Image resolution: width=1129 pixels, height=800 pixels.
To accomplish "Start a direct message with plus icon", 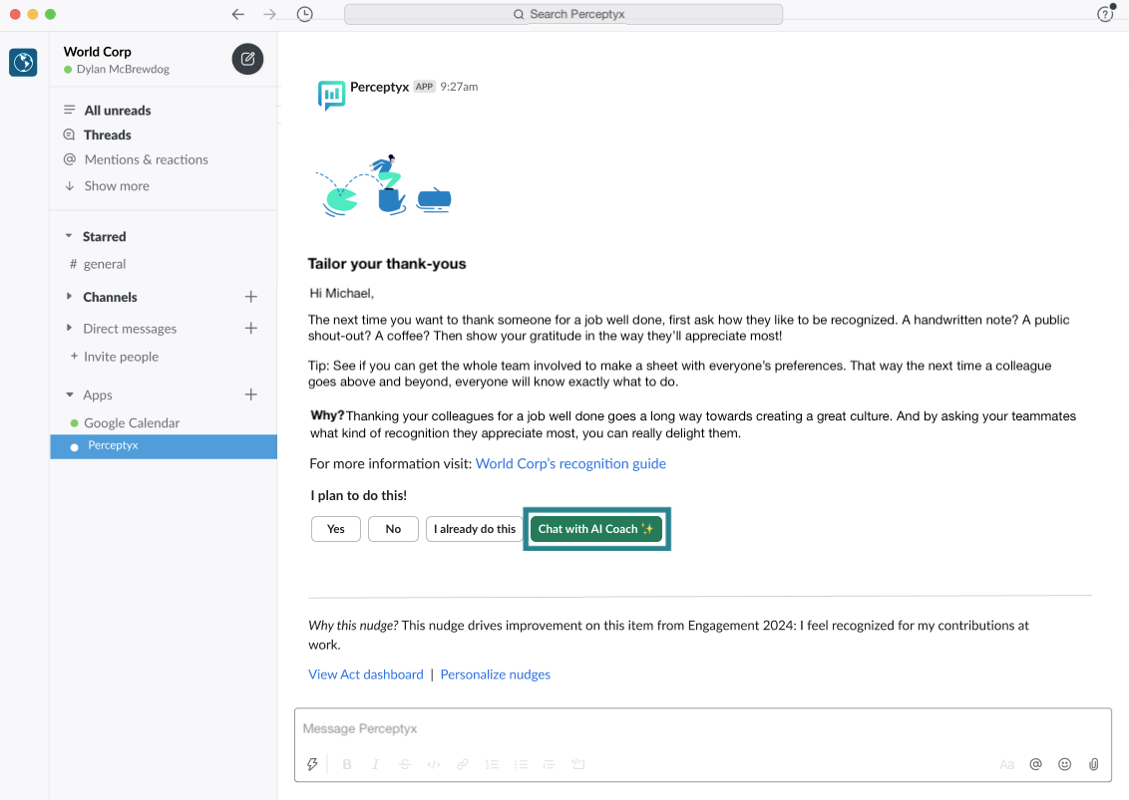I will 250,328.
